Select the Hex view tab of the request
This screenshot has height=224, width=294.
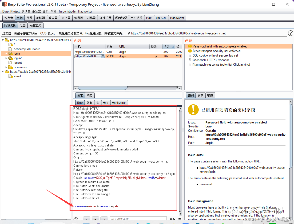105,103
